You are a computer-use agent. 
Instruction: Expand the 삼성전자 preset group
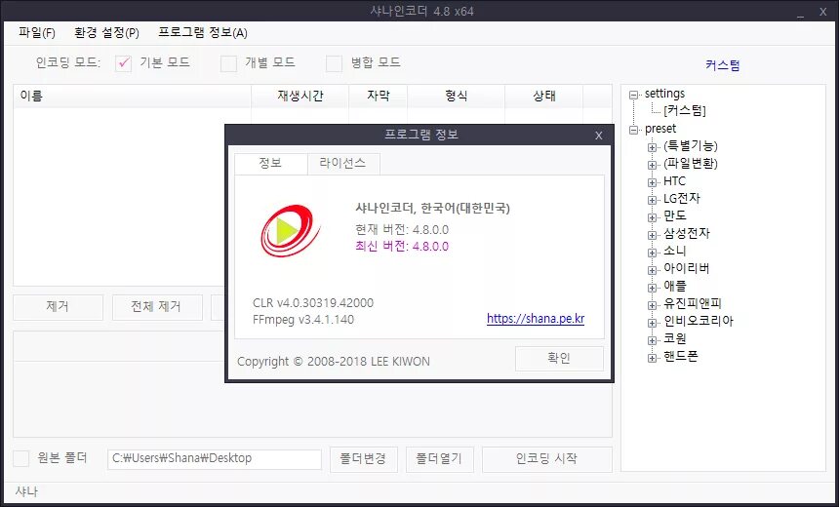[652, 235]
